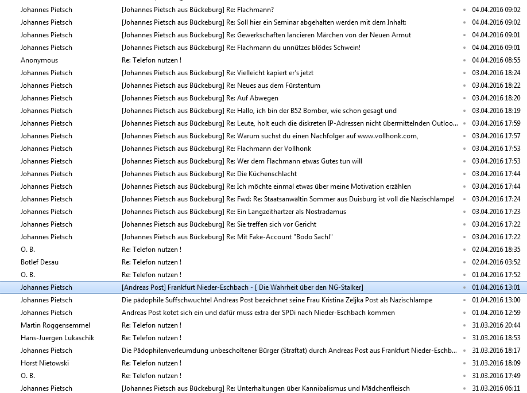Open 'Re: Flachmann der Vollhonk' message
This screenshot has width=527, height=393.
pos(263,149)
